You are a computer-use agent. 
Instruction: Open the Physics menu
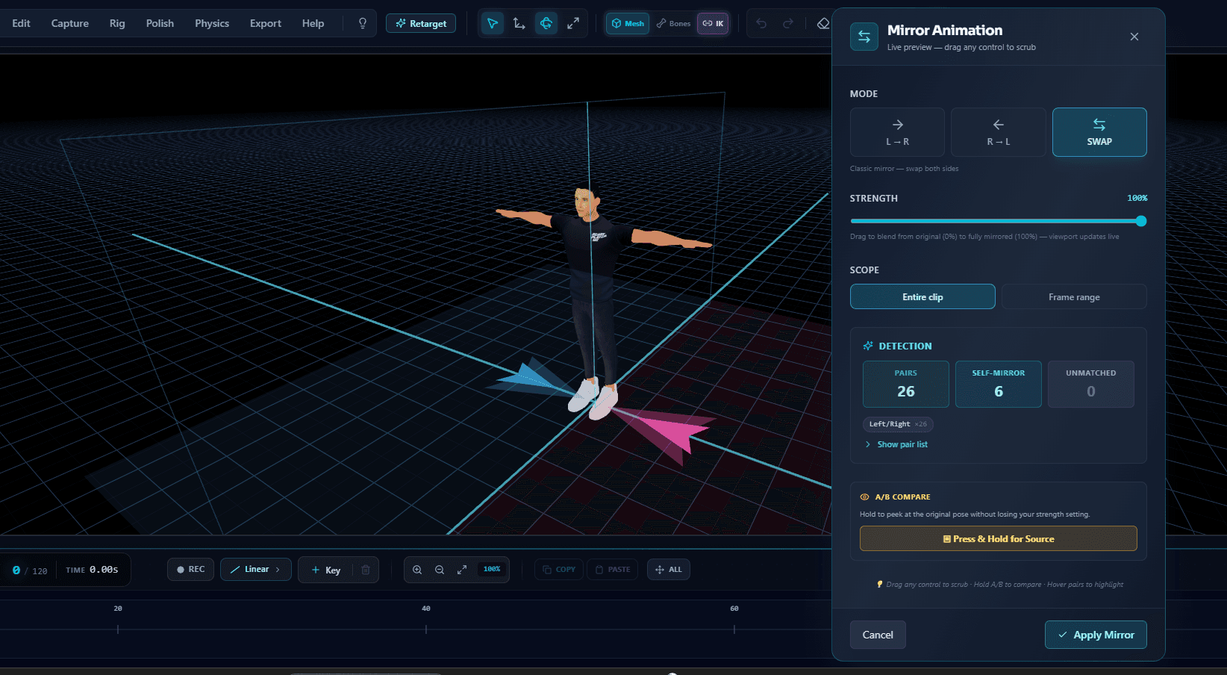pos(212,23)
